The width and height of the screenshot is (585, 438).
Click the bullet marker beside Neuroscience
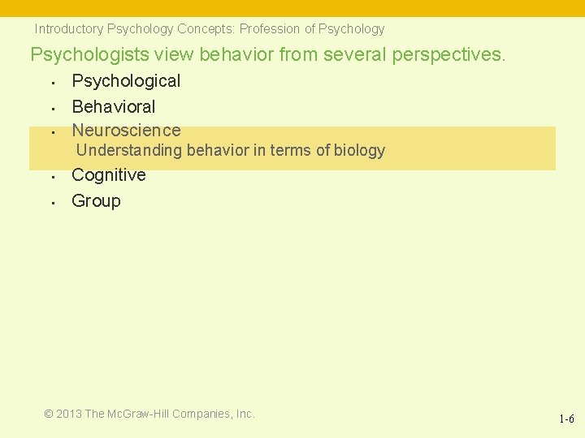[x=50, y=131]
